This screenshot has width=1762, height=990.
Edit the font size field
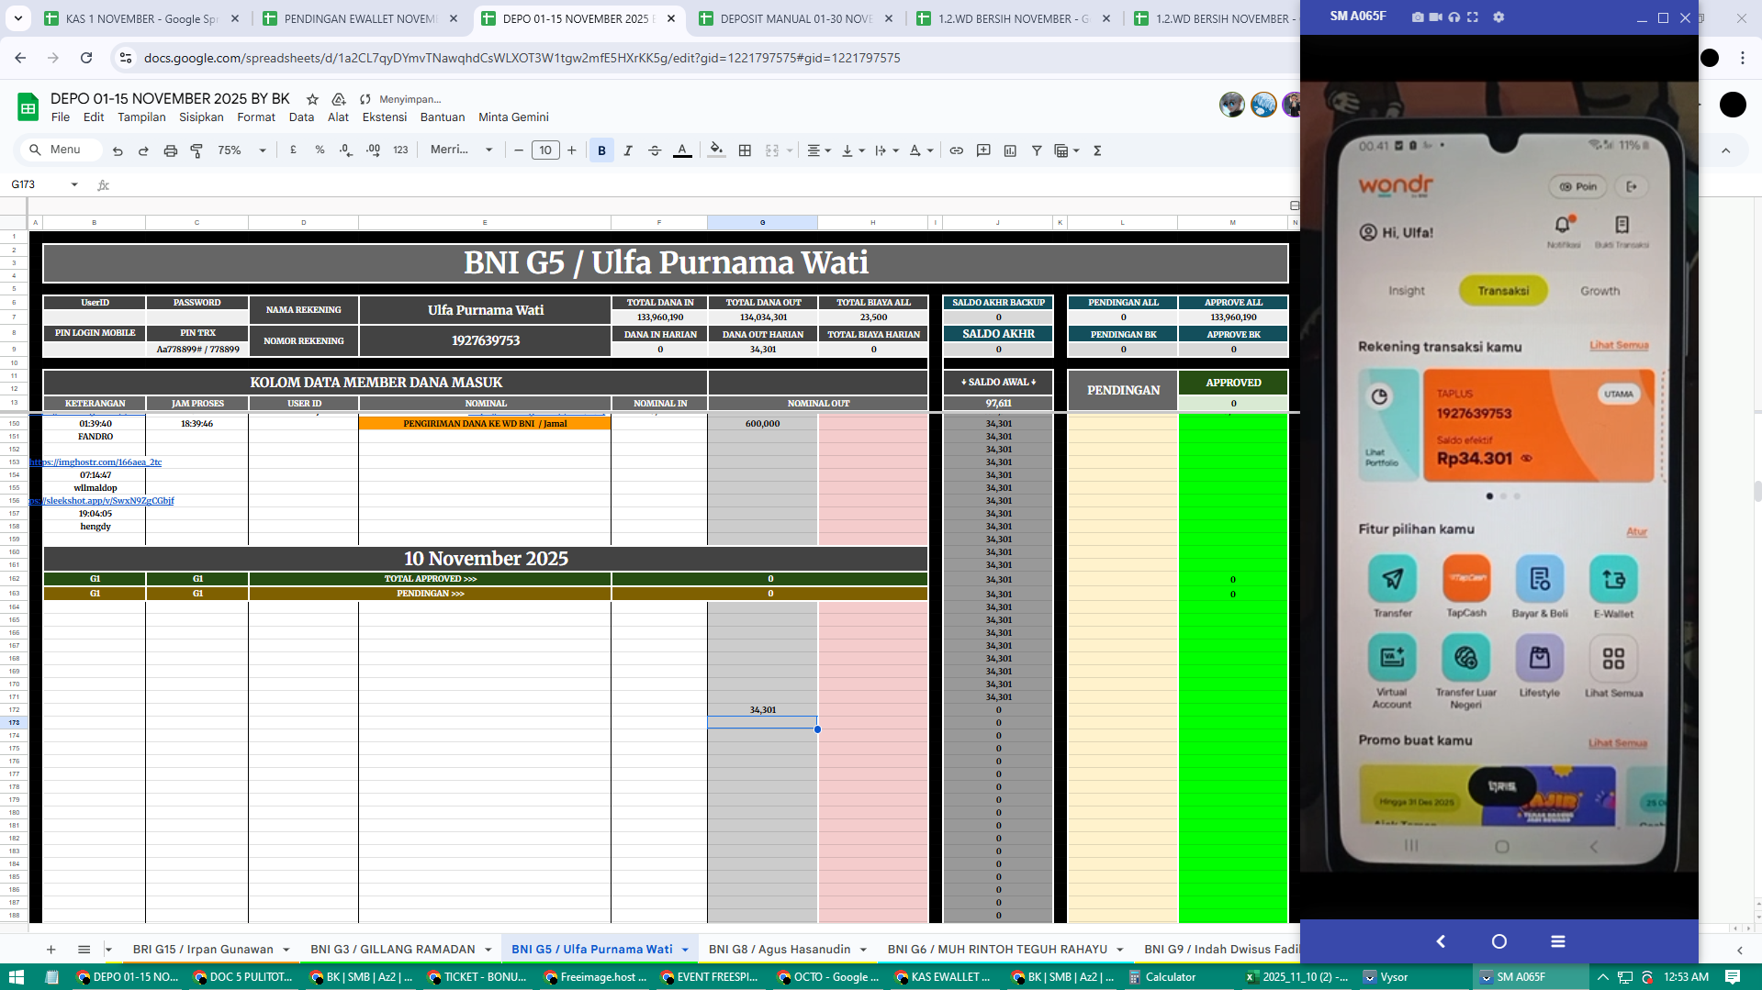click(545, 150)
